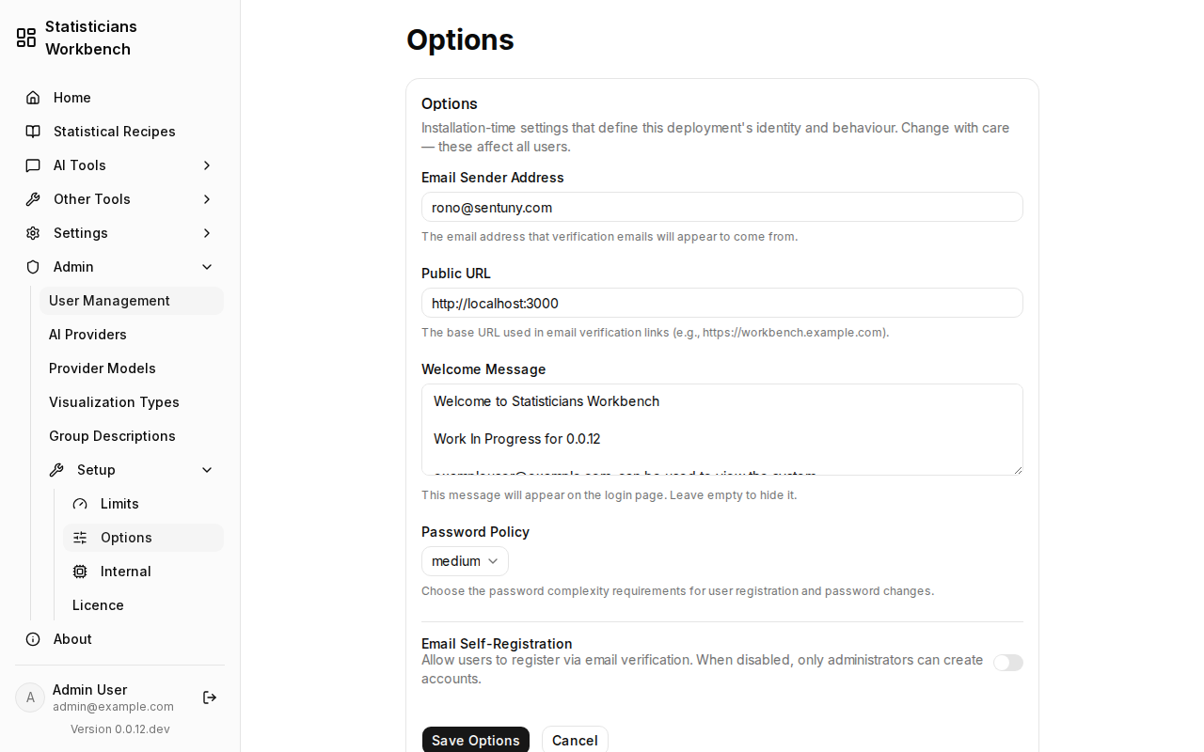1204x752 pixels.
Task: Click the Save Options button
Action: 476,741
